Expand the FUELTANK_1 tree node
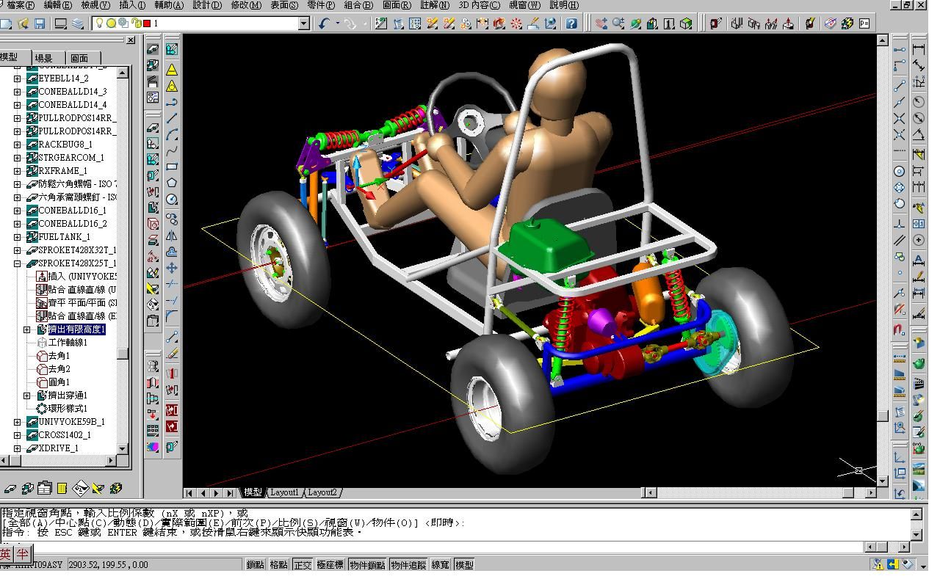 pyautogui.click(x=17, y=237)
